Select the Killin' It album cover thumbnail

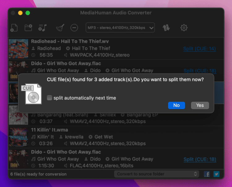(x=19, y=137)
